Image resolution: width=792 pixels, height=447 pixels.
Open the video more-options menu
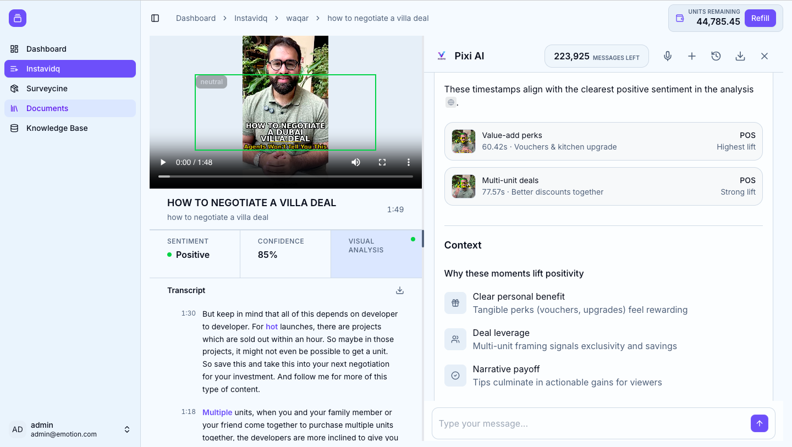409,162
